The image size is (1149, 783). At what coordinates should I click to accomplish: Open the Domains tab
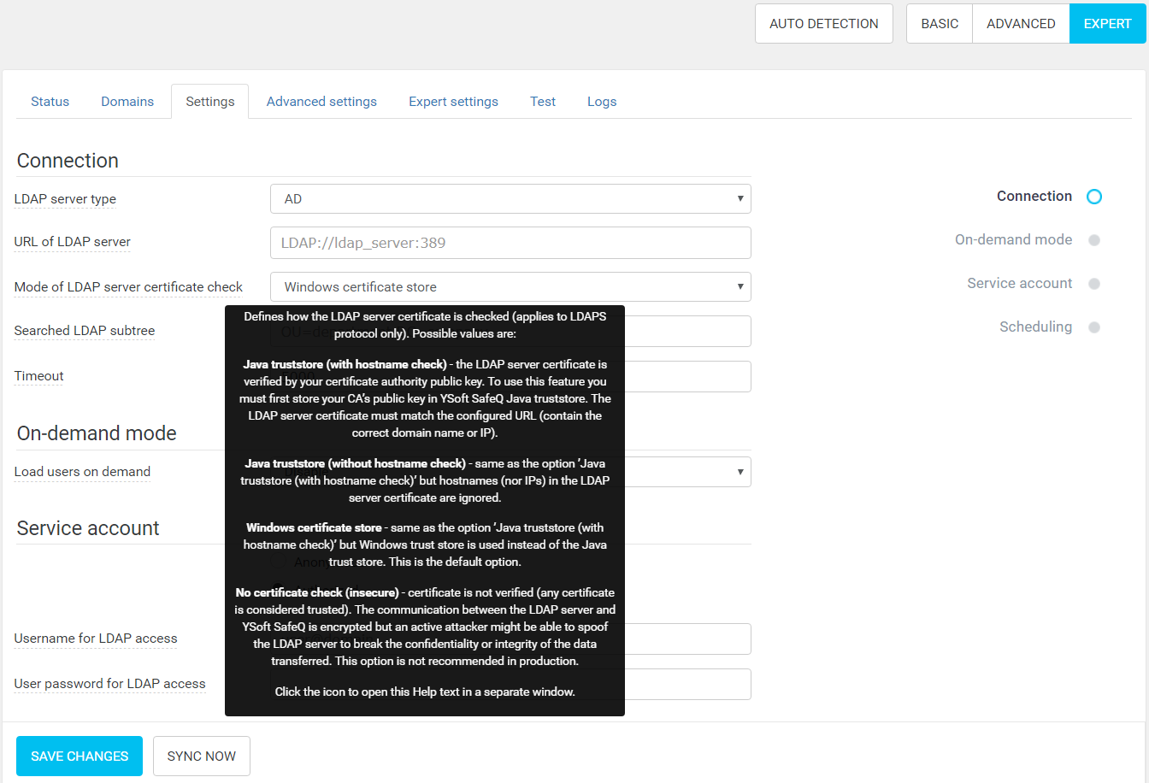tap(127, 102)
